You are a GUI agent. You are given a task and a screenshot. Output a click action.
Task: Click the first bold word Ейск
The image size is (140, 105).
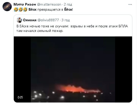(32, 9)
